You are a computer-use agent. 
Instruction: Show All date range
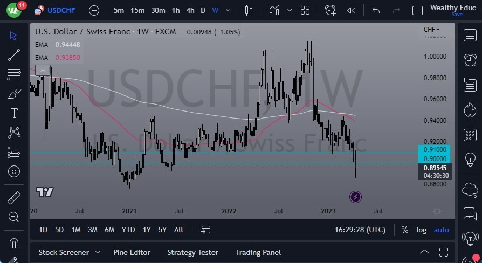(178, 230)
